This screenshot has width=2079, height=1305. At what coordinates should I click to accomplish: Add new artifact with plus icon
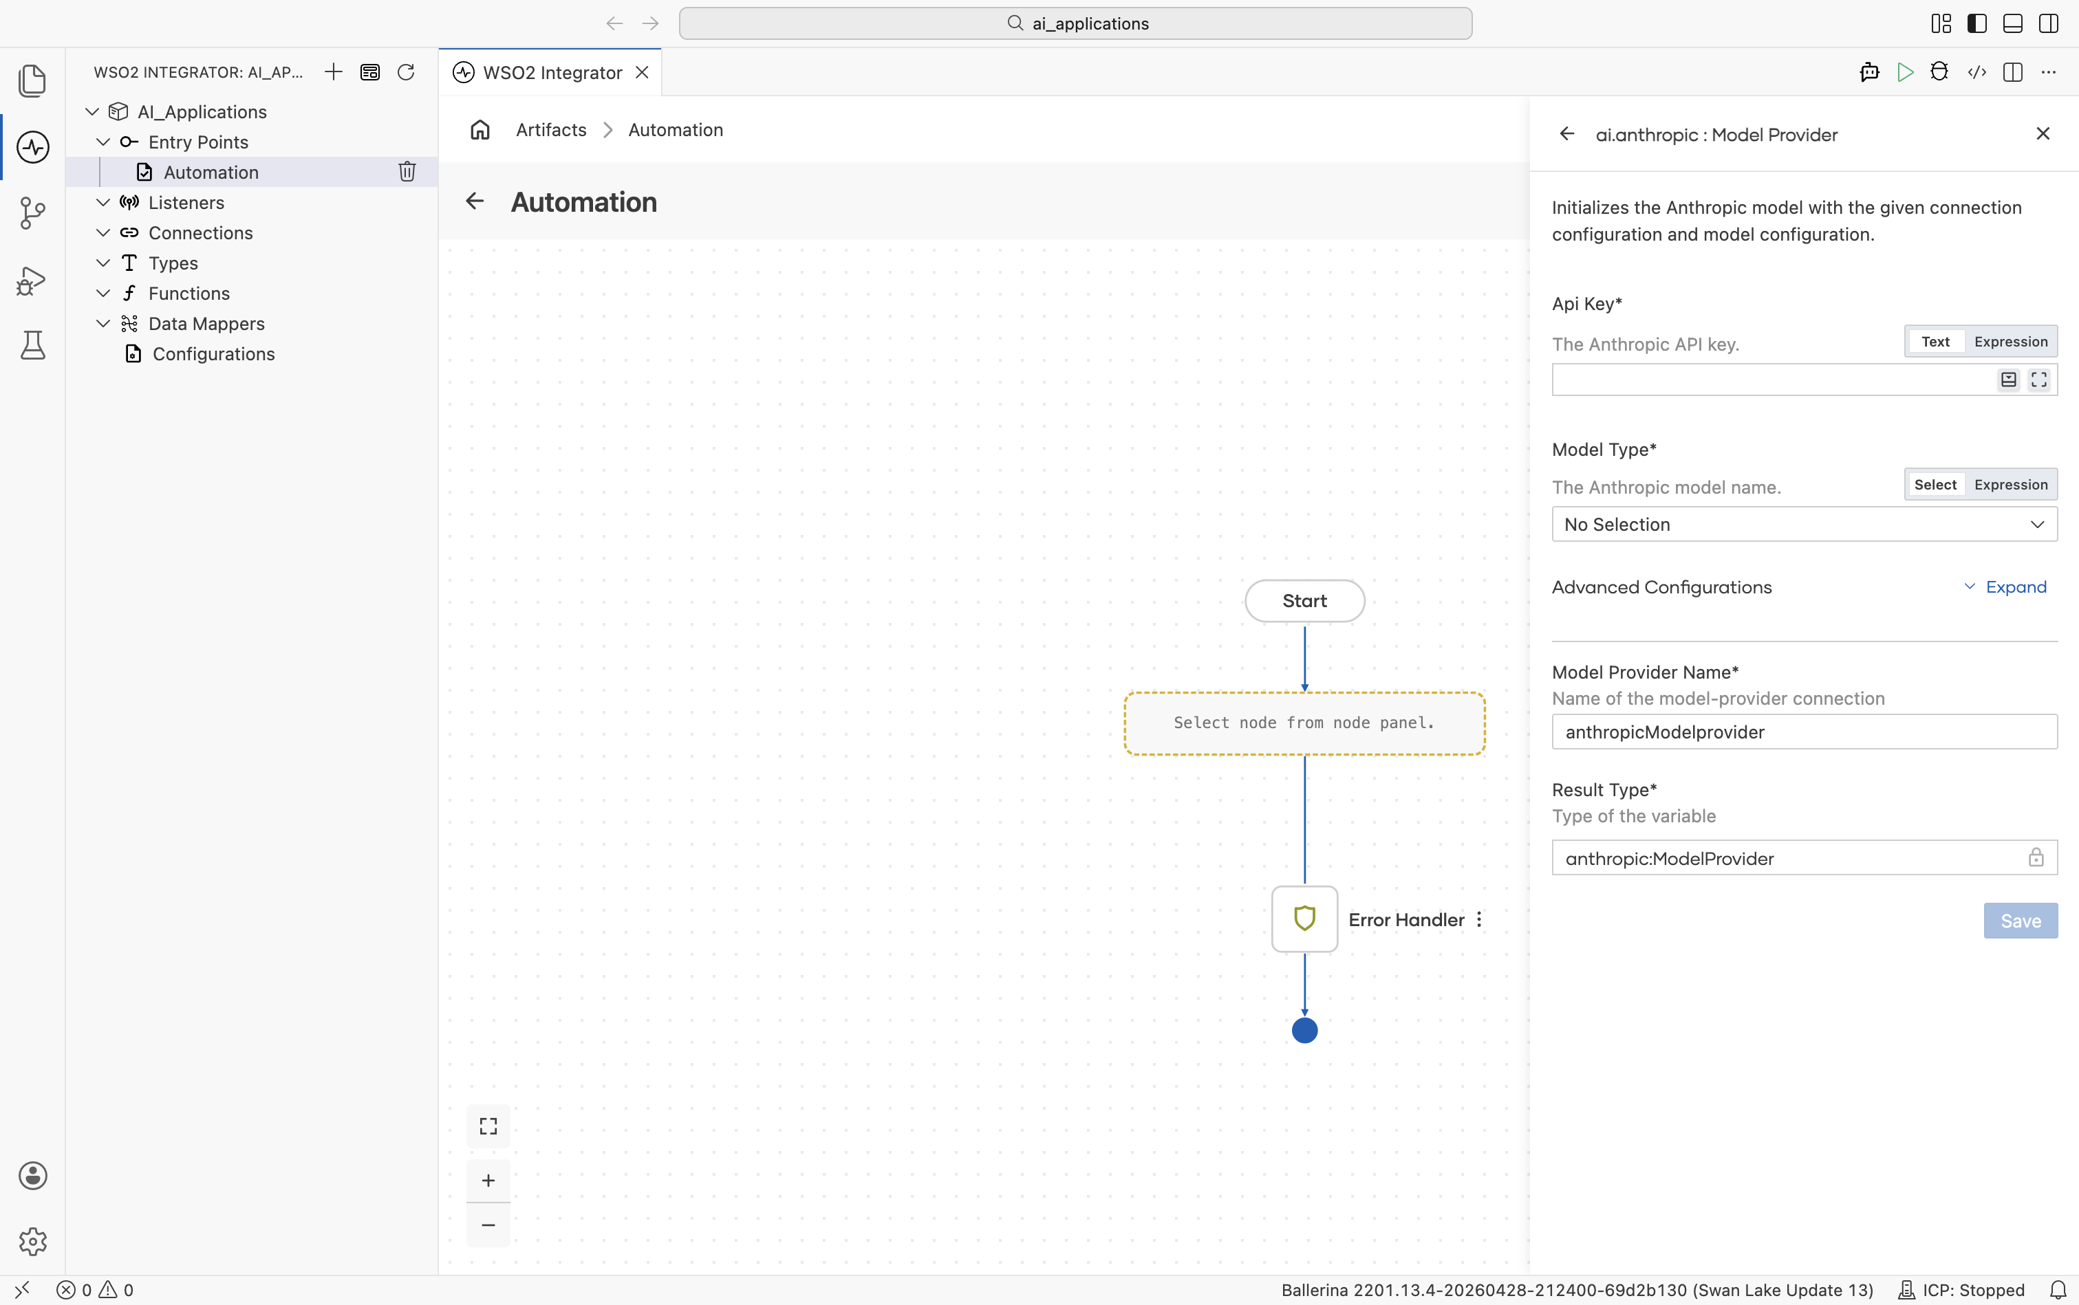point(333,72)
